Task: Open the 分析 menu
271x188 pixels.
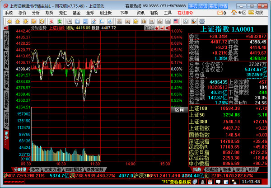Action: (36, 13)
